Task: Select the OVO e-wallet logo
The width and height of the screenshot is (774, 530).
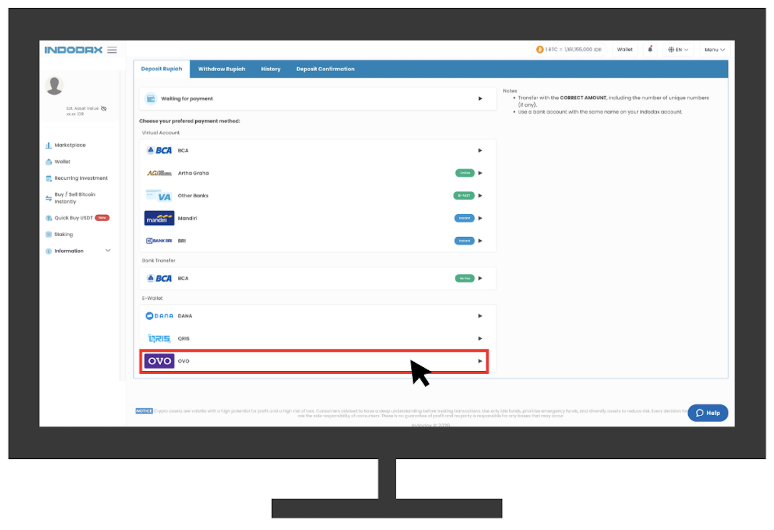Action: tap(159, 361)
